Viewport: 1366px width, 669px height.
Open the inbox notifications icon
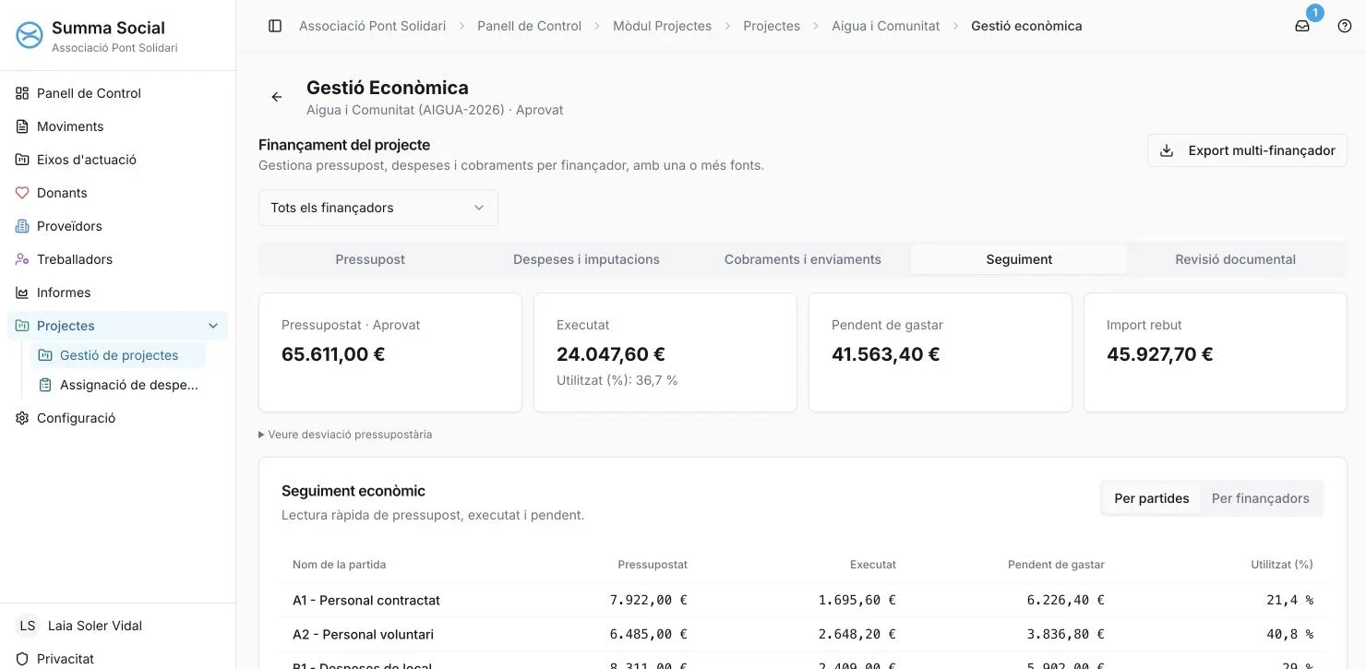[x=1302, y=26]
